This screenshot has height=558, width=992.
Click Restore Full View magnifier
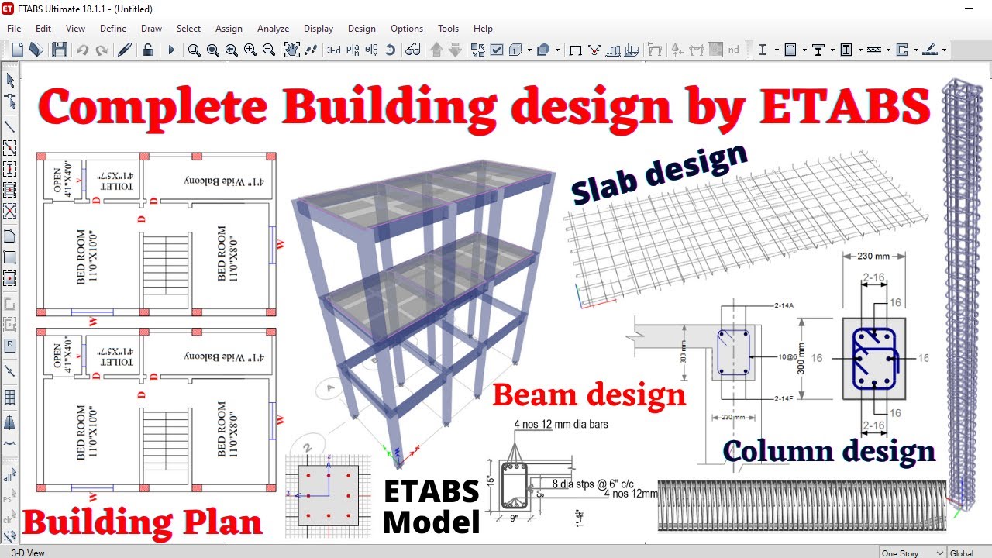point(213,50)
